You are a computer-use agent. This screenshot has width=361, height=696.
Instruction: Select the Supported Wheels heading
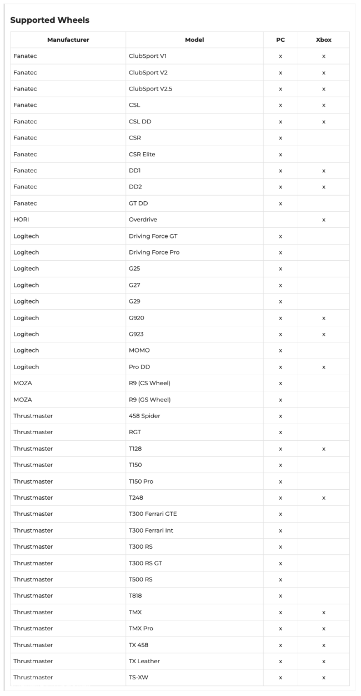(x=50, y=20)
